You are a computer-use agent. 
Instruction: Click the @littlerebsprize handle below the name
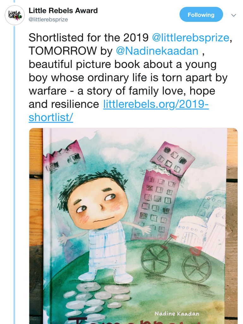pos(48,20)
